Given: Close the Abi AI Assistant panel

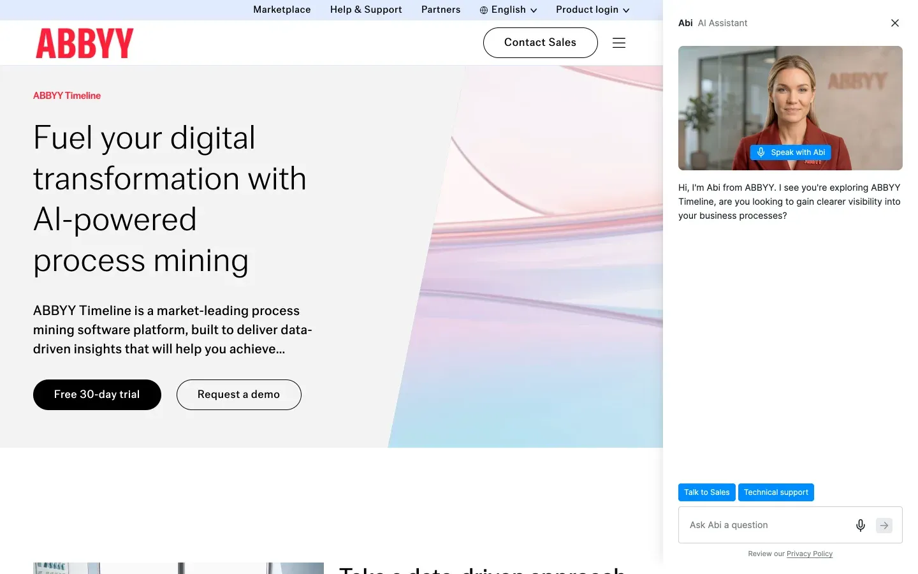Looking at the screenshot, I should click(x=895, y=23).
